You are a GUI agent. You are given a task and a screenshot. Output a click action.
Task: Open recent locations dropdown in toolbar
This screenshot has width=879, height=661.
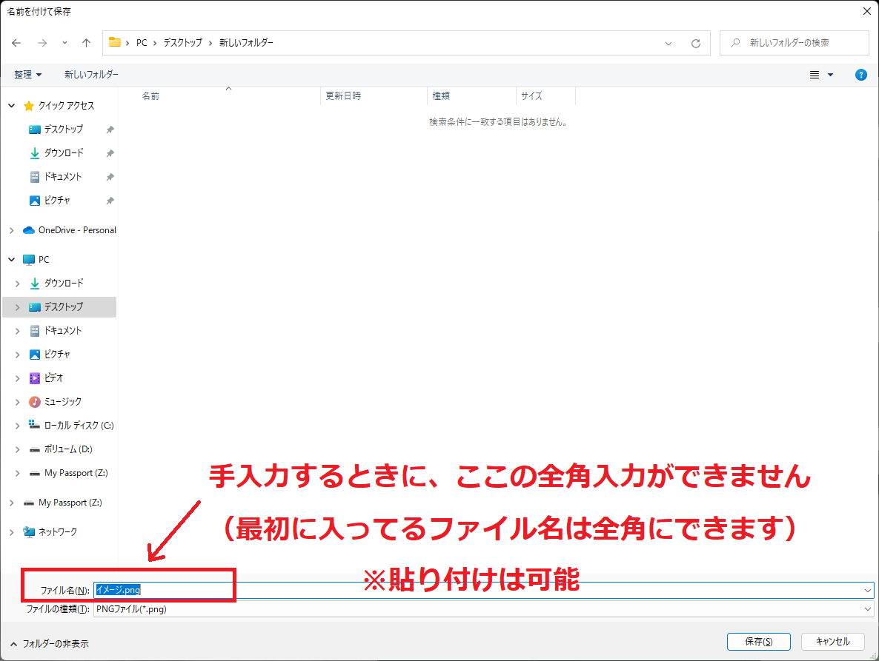coord(65,43)
